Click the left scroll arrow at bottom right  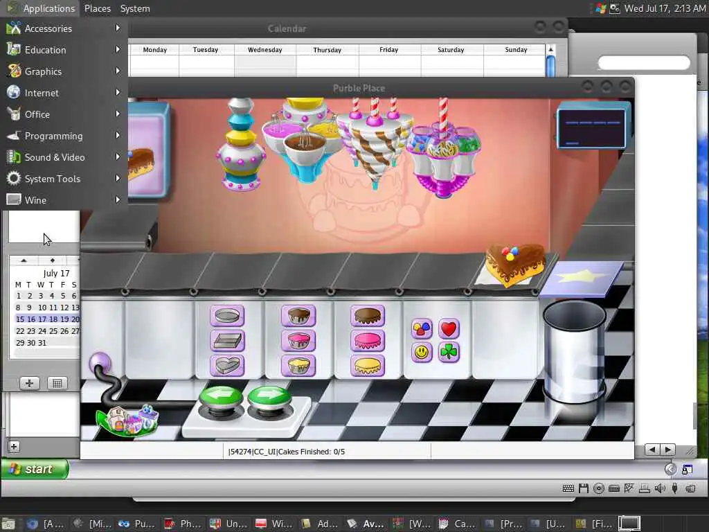(652, 450)
